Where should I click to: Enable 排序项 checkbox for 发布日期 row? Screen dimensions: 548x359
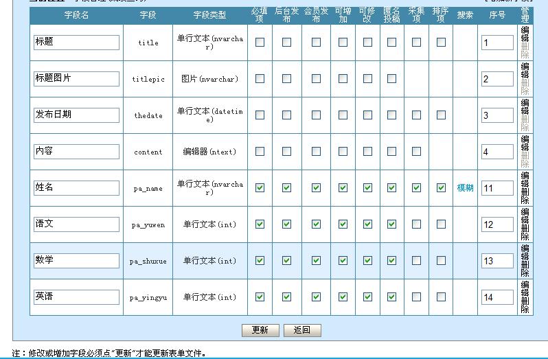click(441, 115)
